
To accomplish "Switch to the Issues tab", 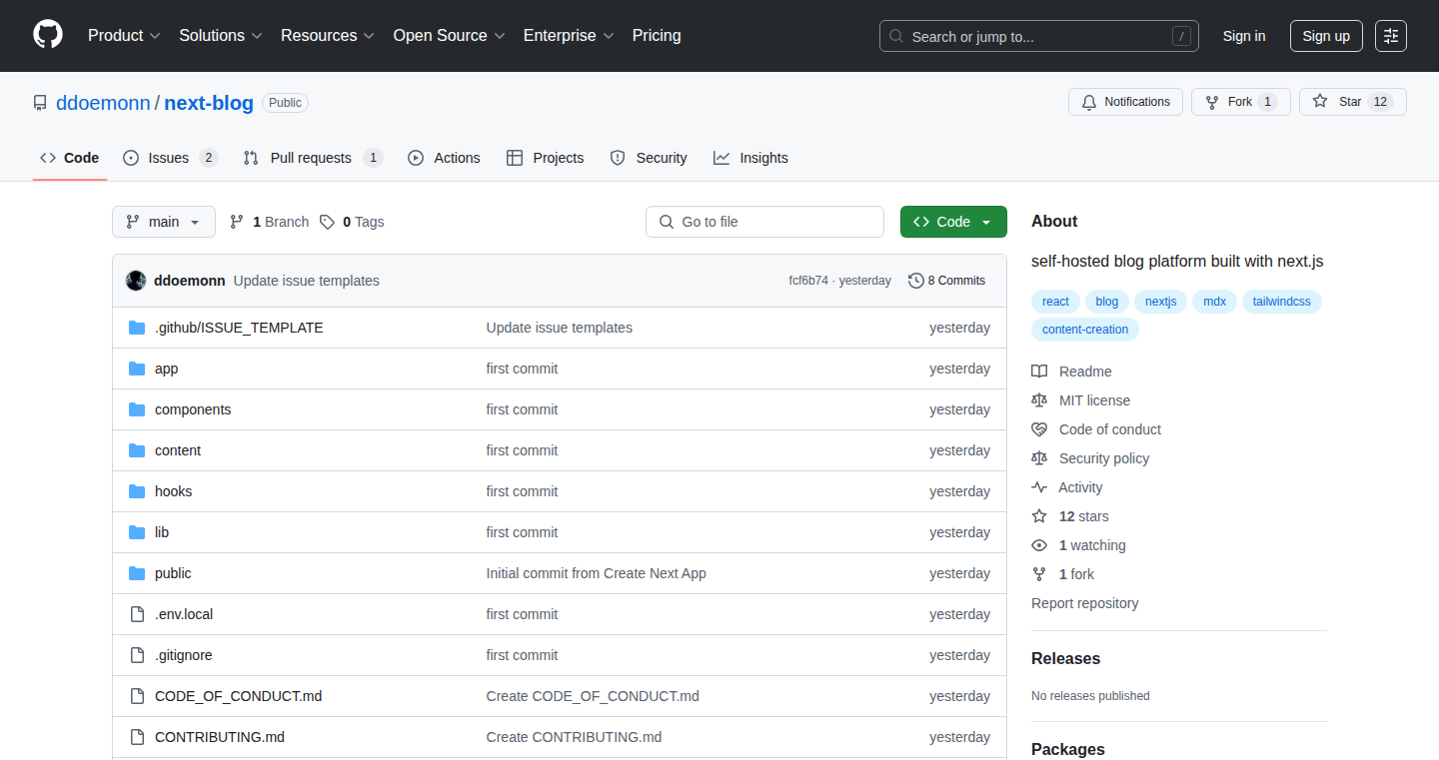I will (x=170, y=158).
